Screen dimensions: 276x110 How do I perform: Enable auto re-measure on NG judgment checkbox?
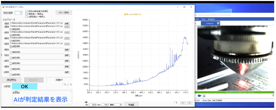(x=27, y=11)
